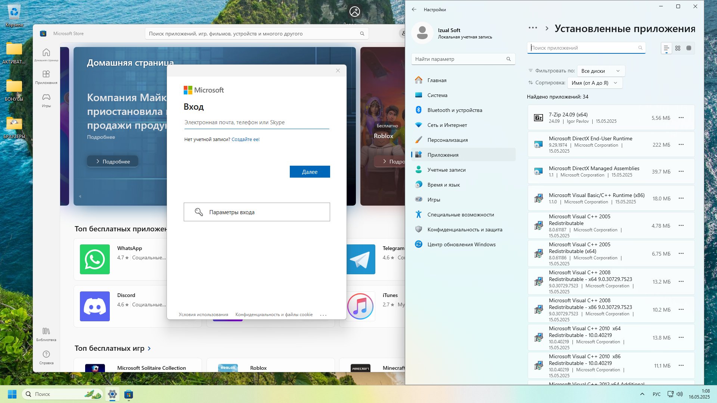Select Bluetooth и устройства in Settings
Image resolution: width=717 pixels, height=403 pixels.
coord(463,110)
